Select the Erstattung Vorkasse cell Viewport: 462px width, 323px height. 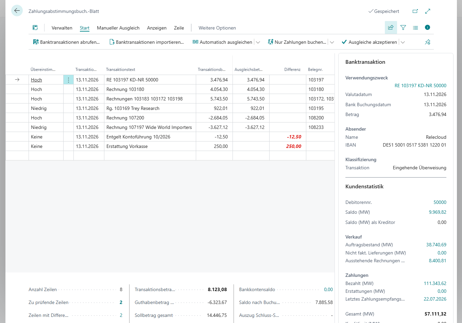coord(150,146)
